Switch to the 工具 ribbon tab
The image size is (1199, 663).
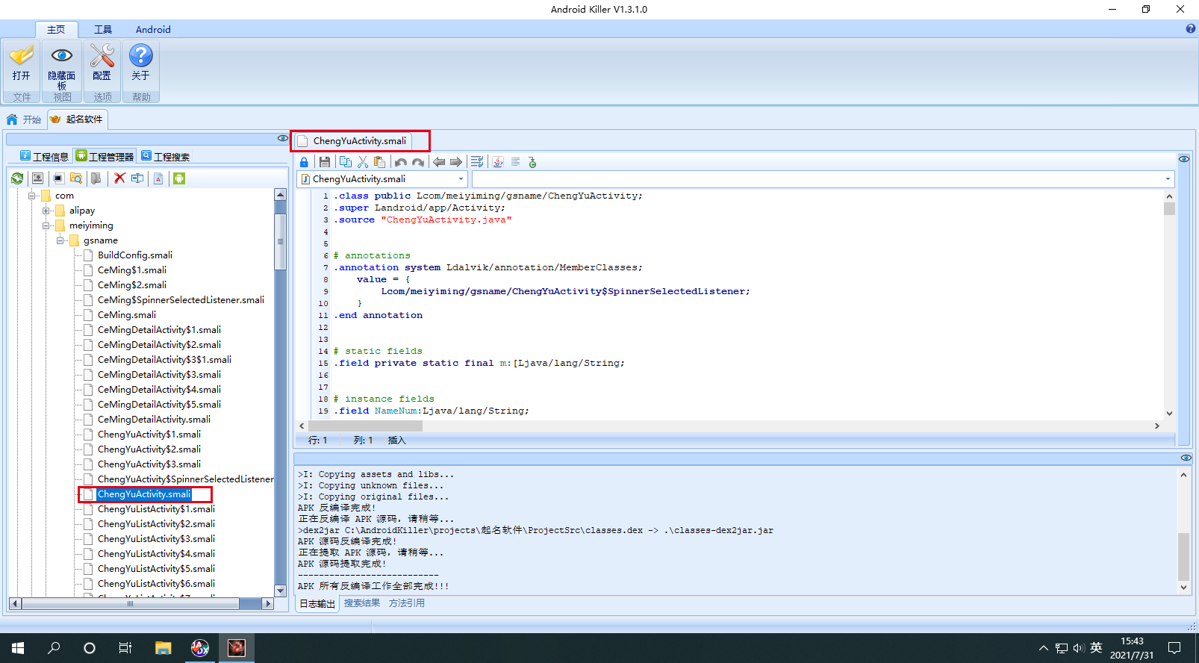coord(103,30)
